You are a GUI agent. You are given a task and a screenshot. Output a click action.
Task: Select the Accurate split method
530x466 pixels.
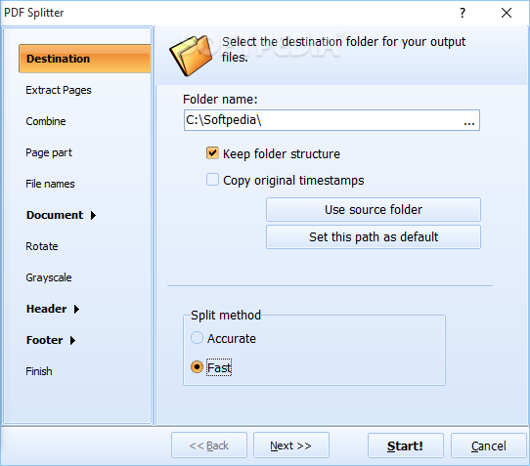(x=197, y=338)
